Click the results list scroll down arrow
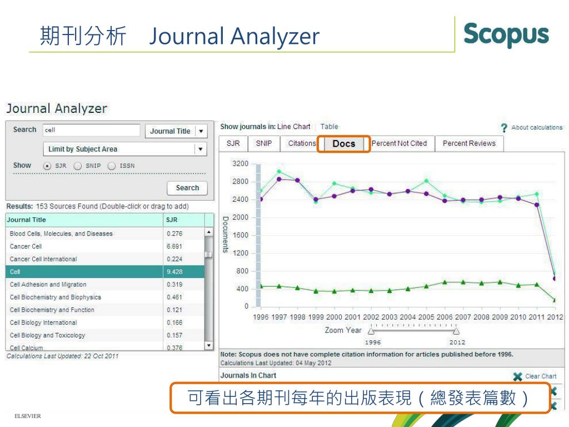Viewport: 569px width, 427px height. (209, 345)
